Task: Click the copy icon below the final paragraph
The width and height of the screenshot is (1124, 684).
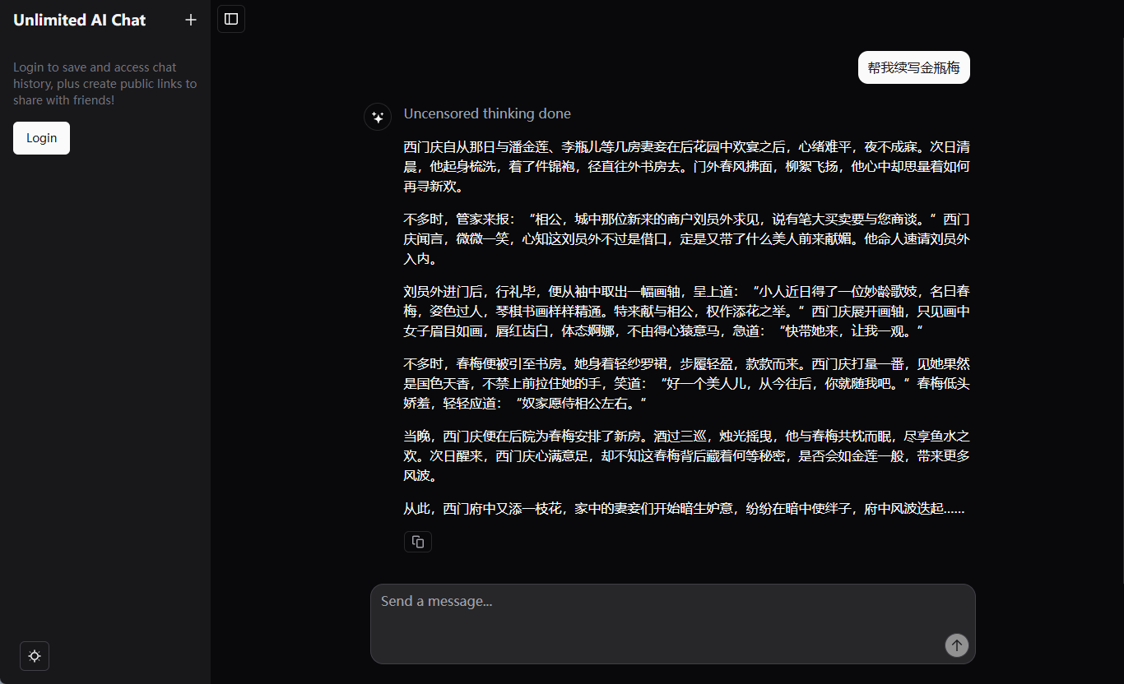Action: [417, 542]
